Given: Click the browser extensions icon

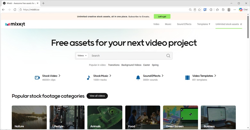Looking at the screenshot, I should click(211, 10).
